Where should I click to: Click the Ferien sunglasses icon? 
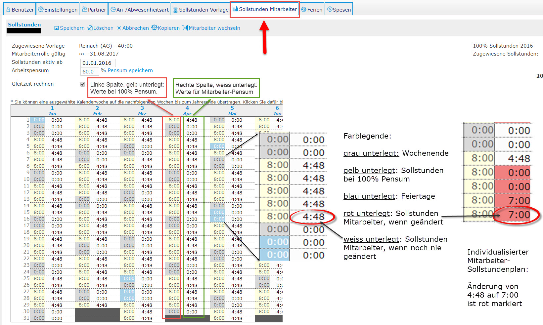tap(304, 10)
